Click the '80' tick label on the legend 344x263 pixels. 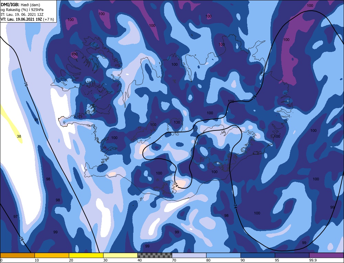(208, 260)
